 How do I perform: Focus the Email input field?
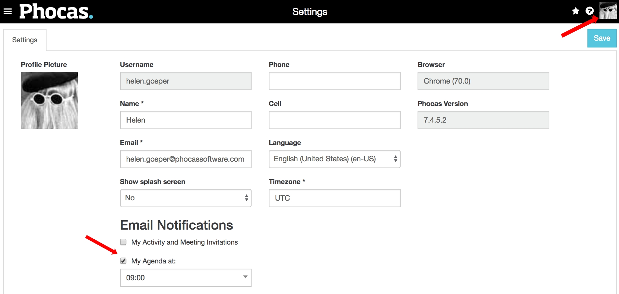pos(186,159)
